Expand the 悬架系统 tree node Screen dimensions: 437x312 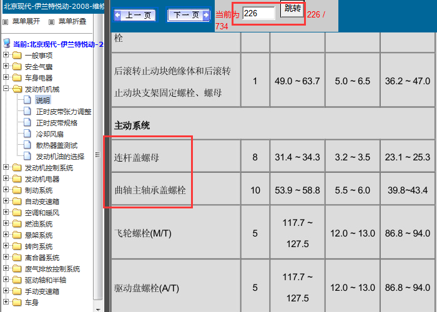6,235
